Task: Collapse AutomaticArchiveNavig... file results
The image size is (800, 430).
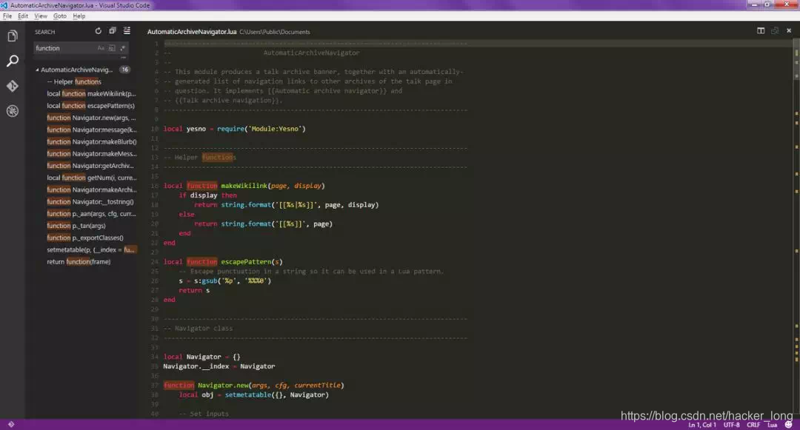Action: [37, 70]
